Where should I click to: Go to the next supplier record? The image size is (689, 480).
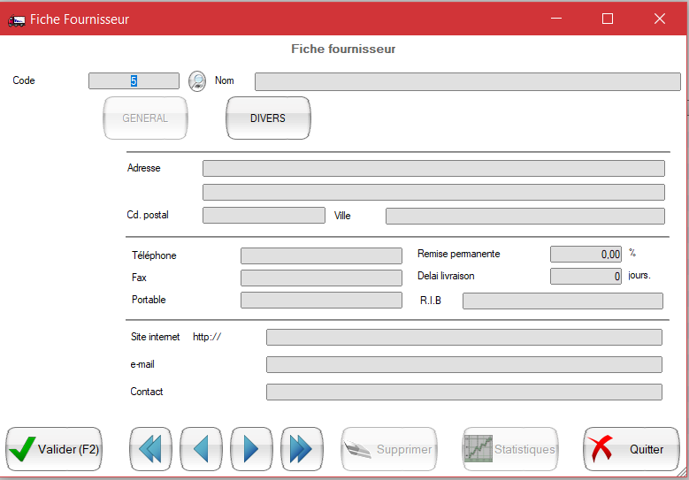coord(251,449)
